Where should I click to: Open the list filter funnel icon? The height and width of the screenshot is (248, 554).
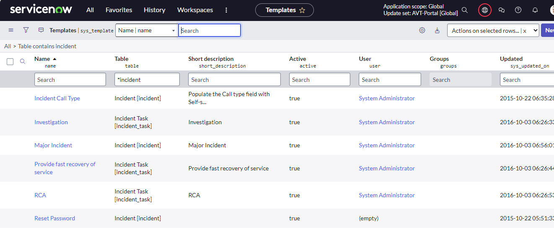pyautogui.click(x=26, y=30)
